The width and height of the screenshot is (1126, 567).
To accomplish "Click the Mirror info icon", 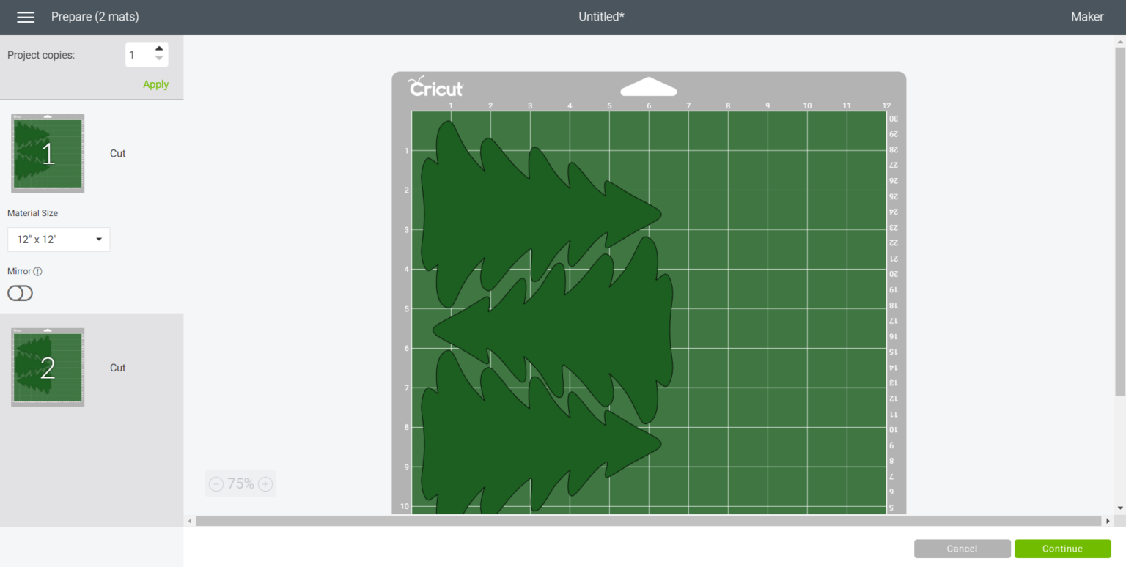I will point(38,272).
